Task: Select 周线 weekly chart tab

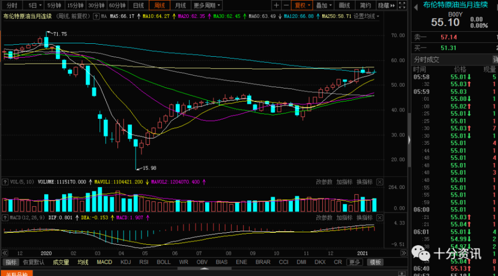Action: 159,5
